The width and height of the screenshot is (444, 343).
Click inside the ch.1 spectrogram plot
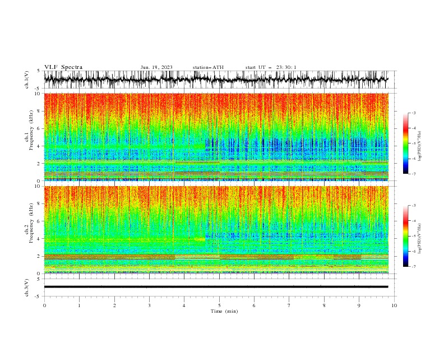[216, 137]
